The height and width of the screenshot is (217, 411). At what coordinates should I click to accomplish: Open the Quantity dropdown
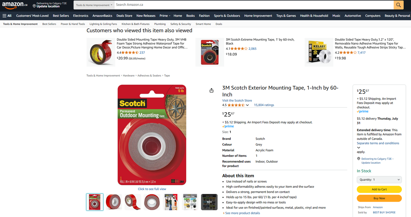click(379, 180)
